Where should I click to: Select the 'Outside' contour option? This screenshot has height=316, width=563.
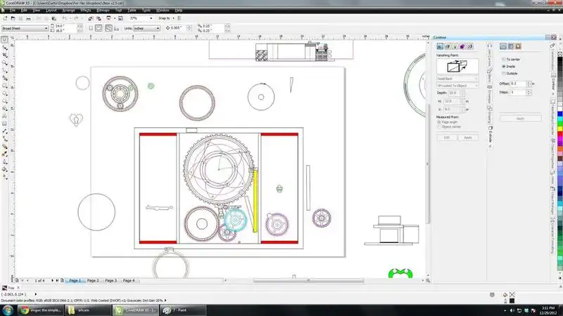coord(503,73)
